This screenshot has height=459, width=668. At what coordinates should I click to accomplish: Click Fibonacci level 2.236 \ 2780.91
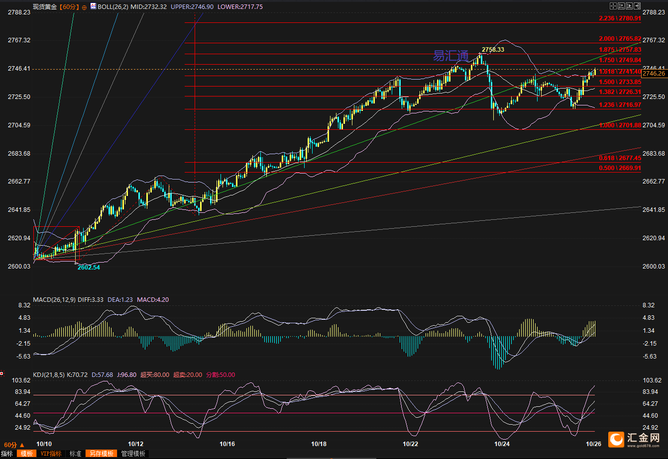tap(620, 18)
